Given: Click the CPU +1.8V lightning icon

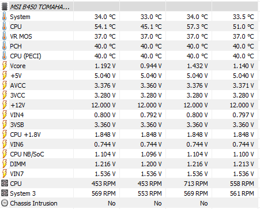Looking at the screenshot, I should point(5,135).
